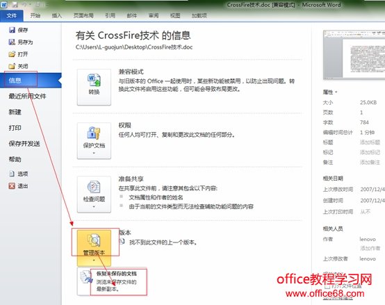
Task: Click the Manage Versions (管理版本) icon
Action: click(94, 240)
